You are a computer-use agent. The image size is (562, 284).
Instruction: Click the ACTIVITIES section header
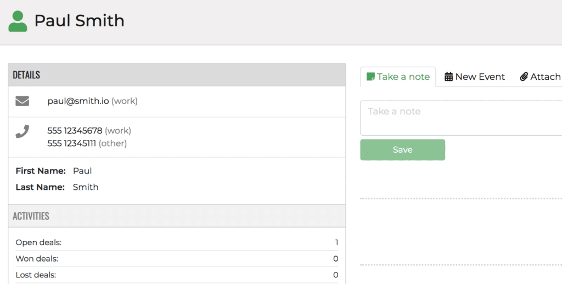tap(31, 216)
